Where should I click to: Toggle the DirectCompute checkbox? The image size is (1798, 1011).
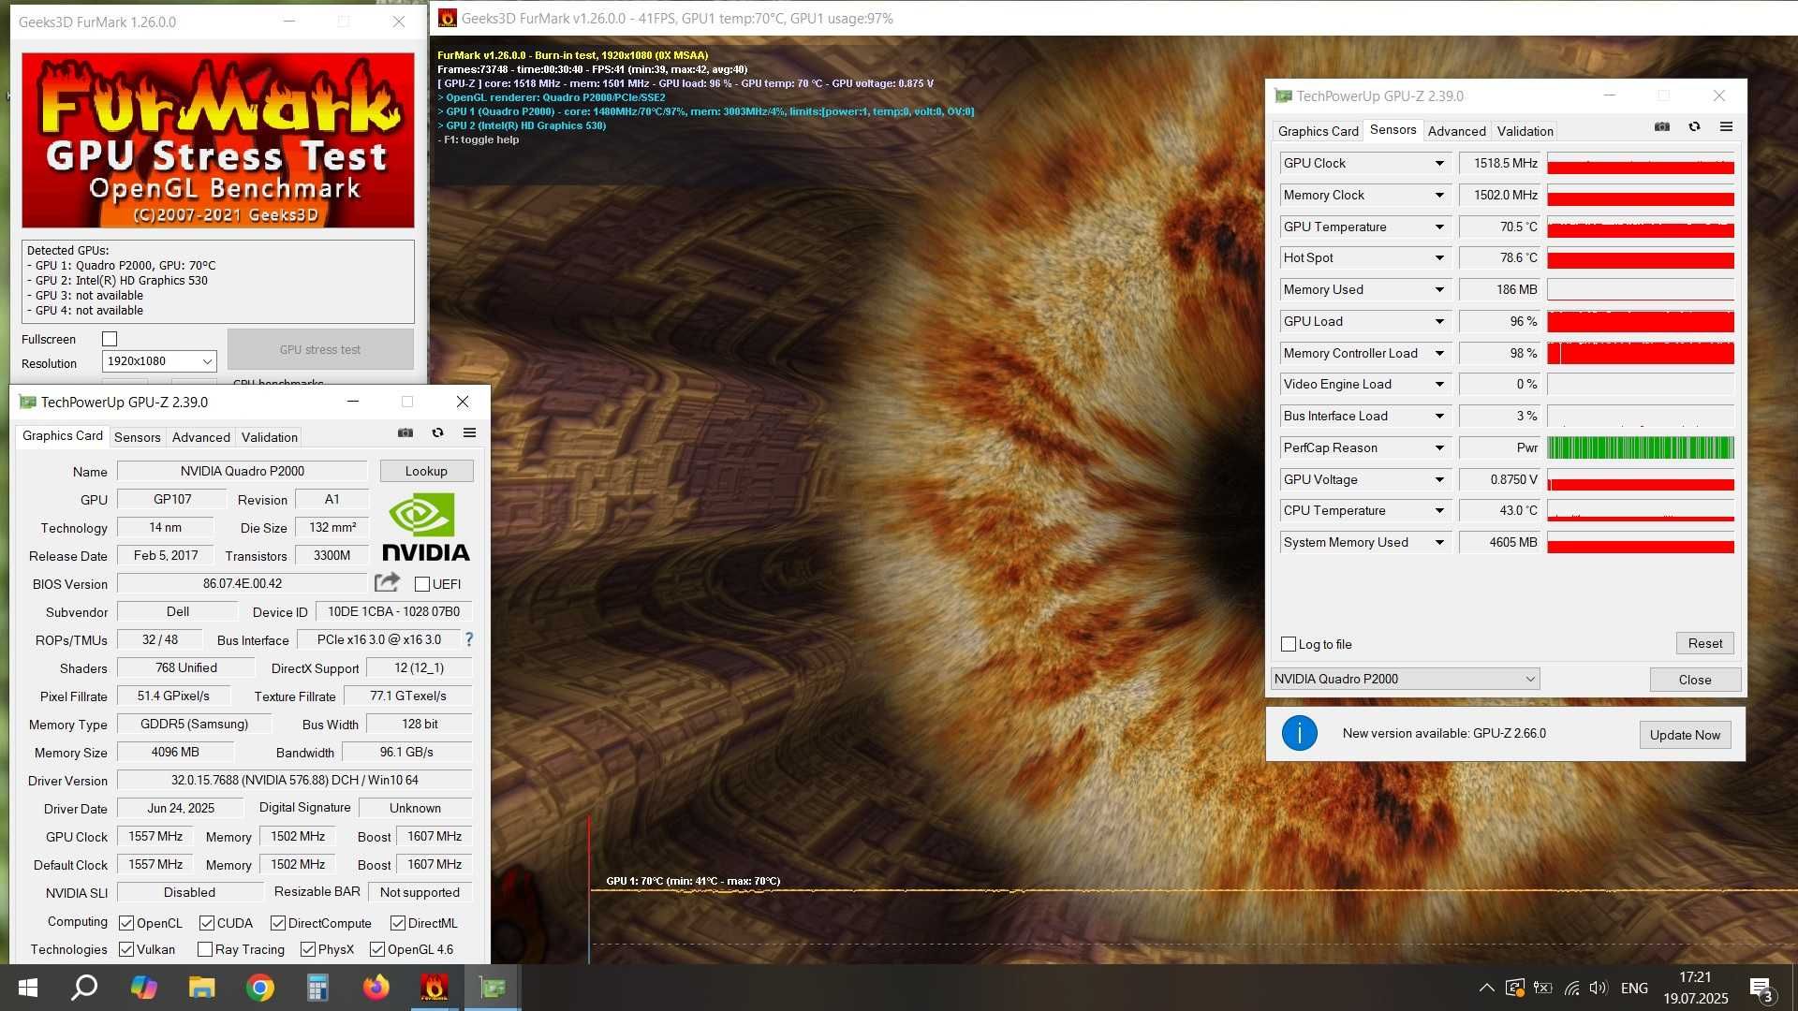tap(278, 923)
